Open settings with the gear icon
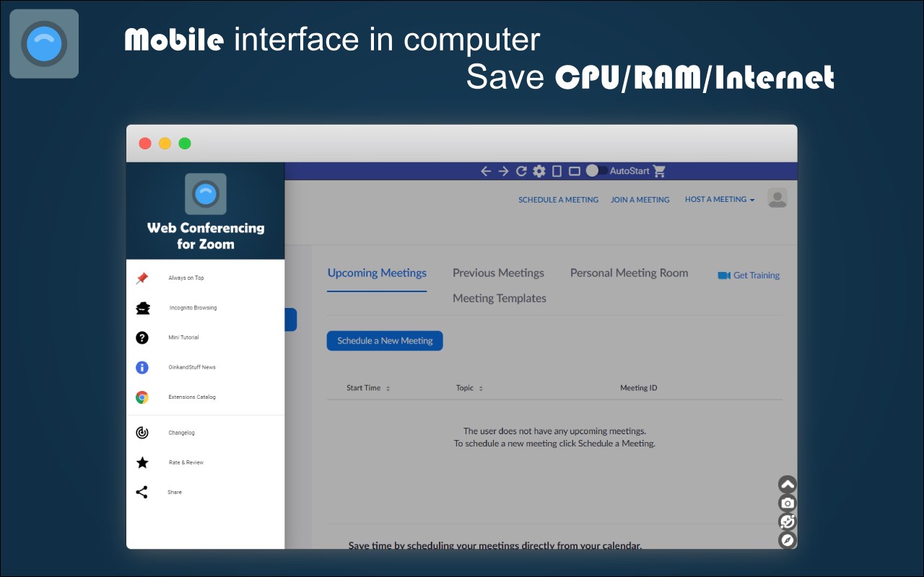This screenshot has width=924, height=577. pyautogui.click(x=539, y=171)
